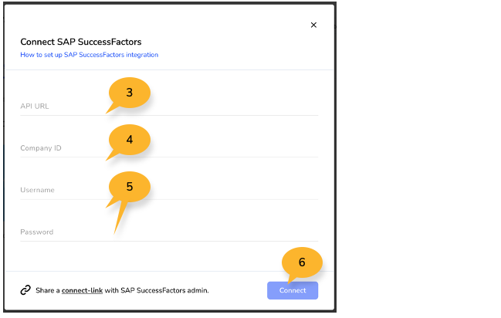501x318 pixels.
Task: Click the Connect SAP SuccessFactors dialog title
Action: click(81, 42)
